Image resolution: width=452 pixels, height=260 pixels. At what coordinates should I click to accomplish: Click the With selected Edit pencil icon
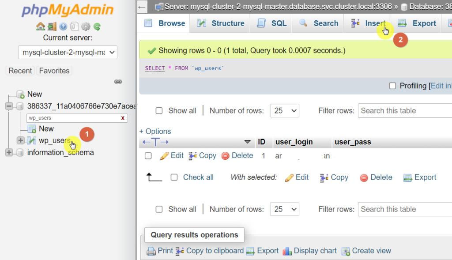(x=289, y=178)
